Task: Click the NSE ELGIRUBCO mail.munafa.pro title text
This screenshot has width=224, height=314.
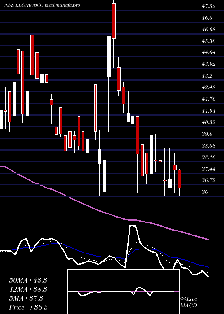Action: click(42, 5)
